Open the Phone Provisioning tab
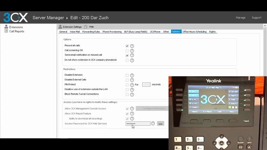This screenshot has width=267, height=150. point(112,32)
